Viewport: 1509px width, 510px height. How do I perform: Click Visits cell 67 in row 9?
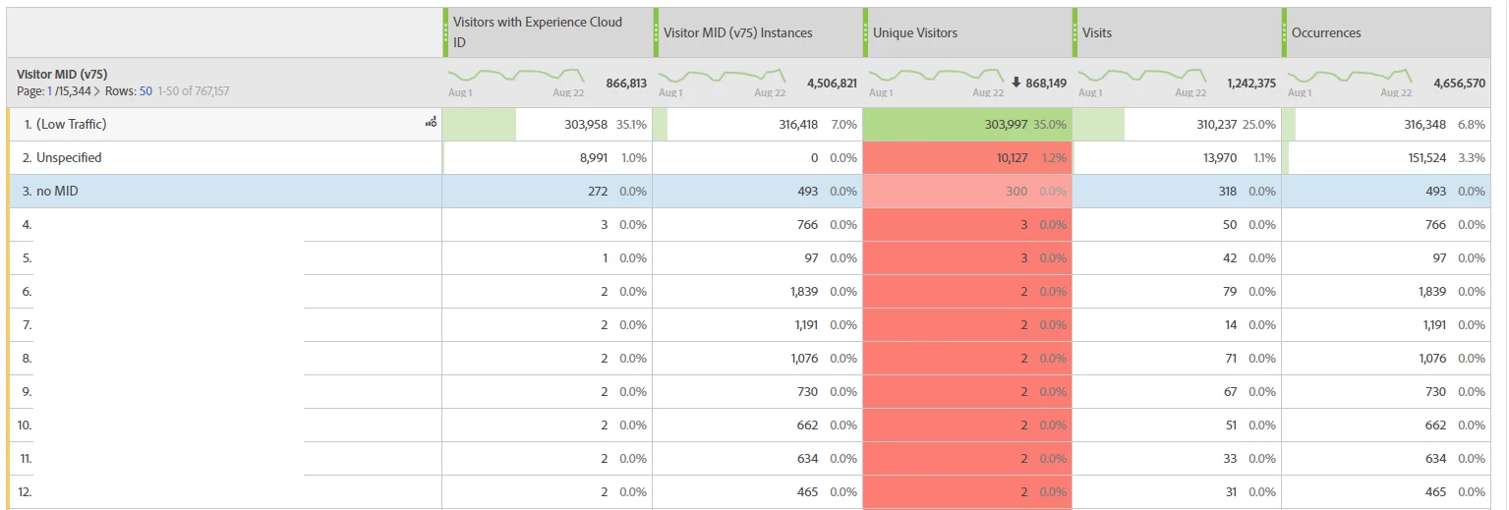[x=1178, y=392]
